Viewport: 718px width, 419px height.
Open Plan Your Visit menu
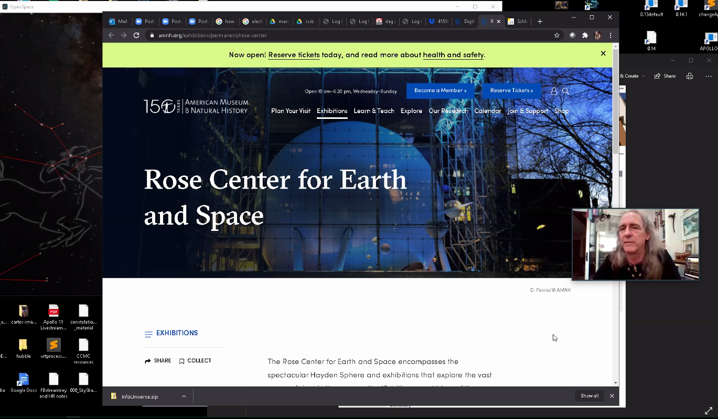[291, 111]
